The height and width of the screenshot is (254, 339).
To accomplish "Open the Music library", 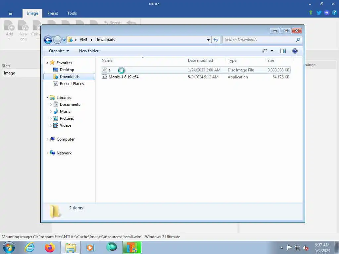I will coord(65,111).
